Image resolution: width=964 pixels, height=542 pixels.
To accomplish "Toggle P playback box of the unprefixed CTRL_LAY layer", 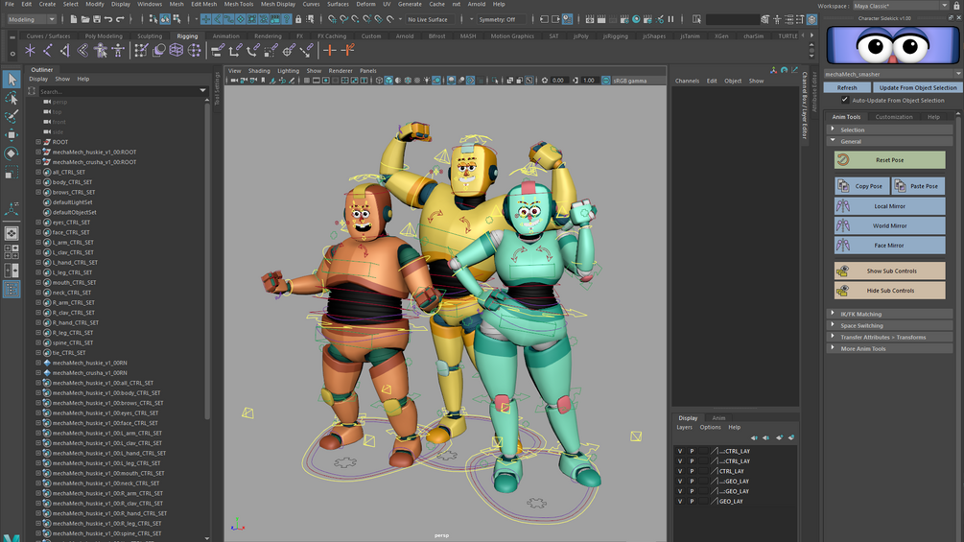I will click(692, 471).
